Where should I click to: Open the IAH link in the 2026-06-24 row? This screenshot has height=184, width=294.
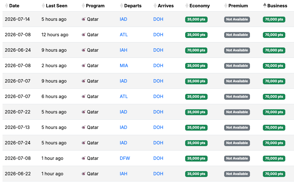[123, 50]
